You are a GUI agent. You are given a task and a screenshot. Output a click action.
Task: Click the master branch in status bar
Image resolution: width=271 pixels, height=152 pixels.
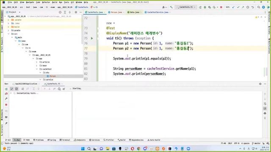[256, 144]
